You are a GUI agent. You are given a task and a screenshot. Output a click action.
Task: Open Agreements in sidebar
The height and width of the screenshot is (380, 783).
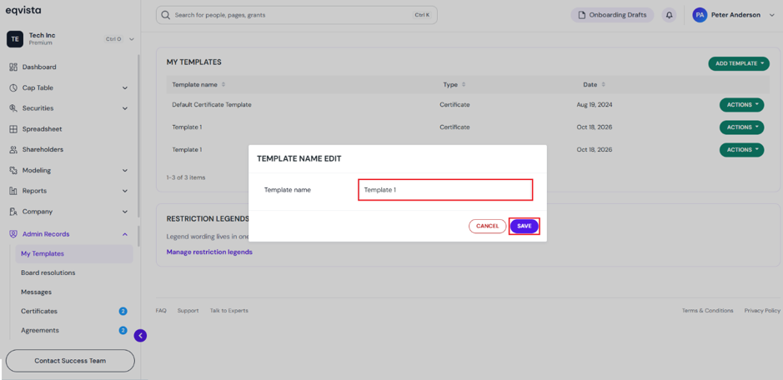(x=39, y=330)
